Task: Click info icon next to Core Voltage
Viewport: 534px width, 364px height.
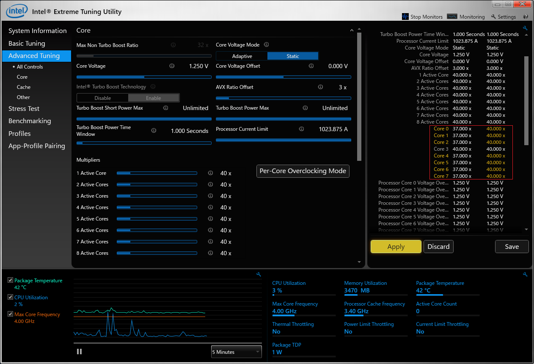Action: pos(172,66)
